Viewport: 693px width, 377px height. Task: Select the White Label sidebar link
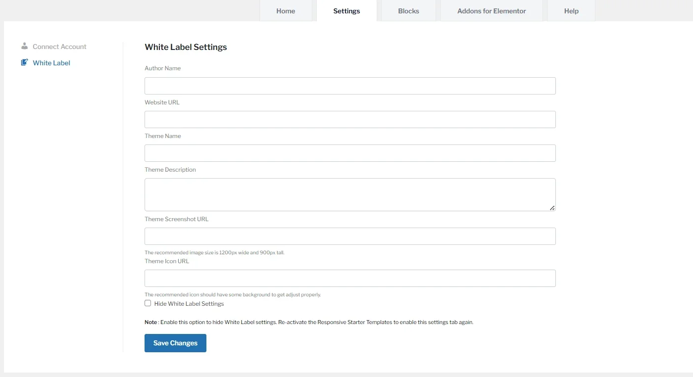[51, 62]
